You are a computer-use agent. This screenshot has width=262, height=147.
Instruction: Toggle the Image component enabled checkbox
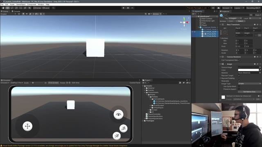point(225,64)
